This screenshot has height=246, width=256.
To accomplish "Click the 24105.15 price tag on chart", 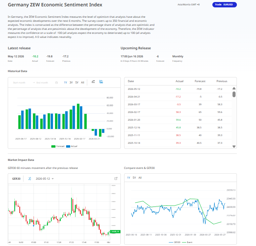I will coord(115,232).
